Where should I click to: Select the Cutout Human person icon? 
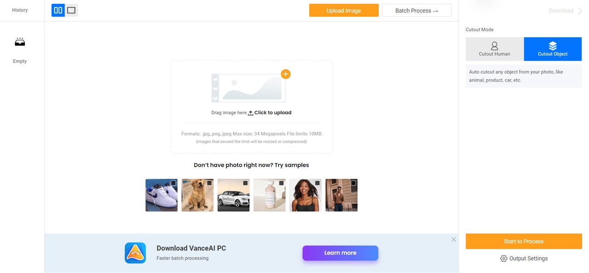pos(495,46)
